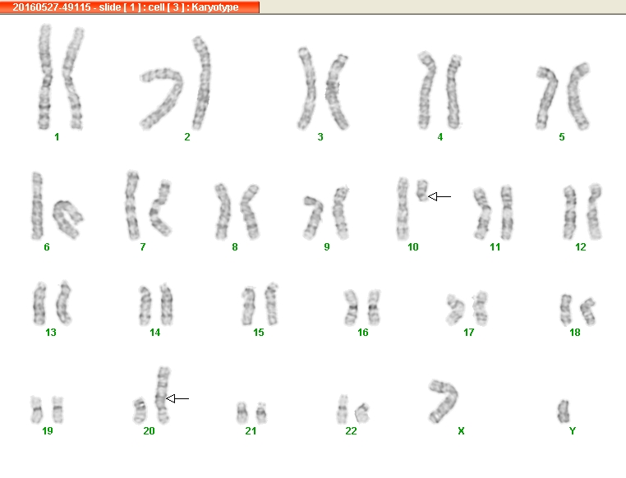Click the arrow pointing at chromosome 20
The height and width of the screenshot is (478, 626).
[177, 398]
